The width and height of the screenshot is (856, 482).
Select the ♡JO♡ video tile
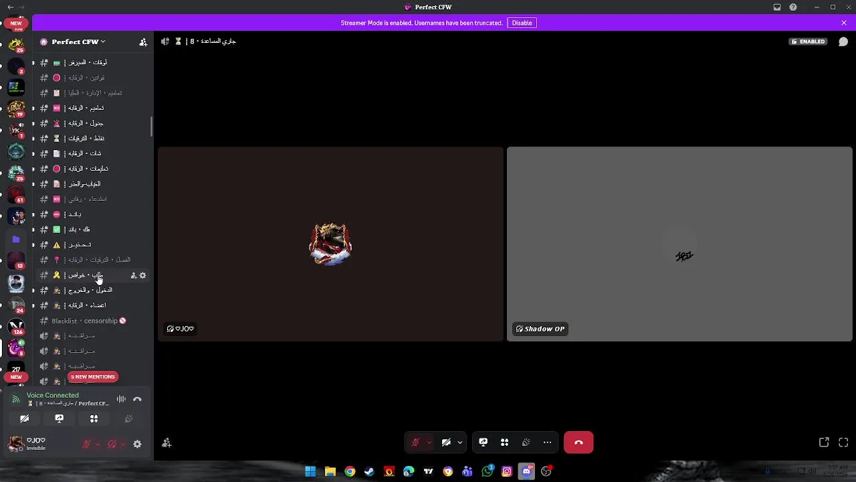pyautogui.click(x=331, y=244)
